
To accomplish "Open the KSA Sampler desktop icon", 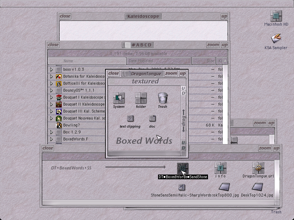I will click(x=276, y=38).
